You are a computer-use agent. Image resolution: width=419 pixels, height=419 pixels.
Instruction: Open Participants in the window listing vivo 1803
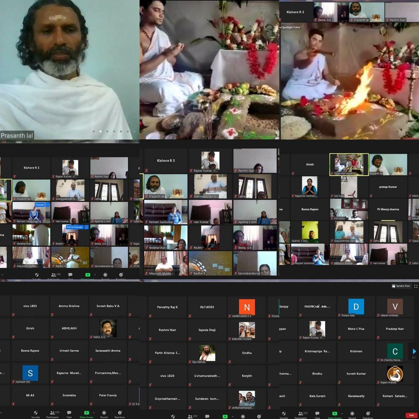click(x=53, y=414)
